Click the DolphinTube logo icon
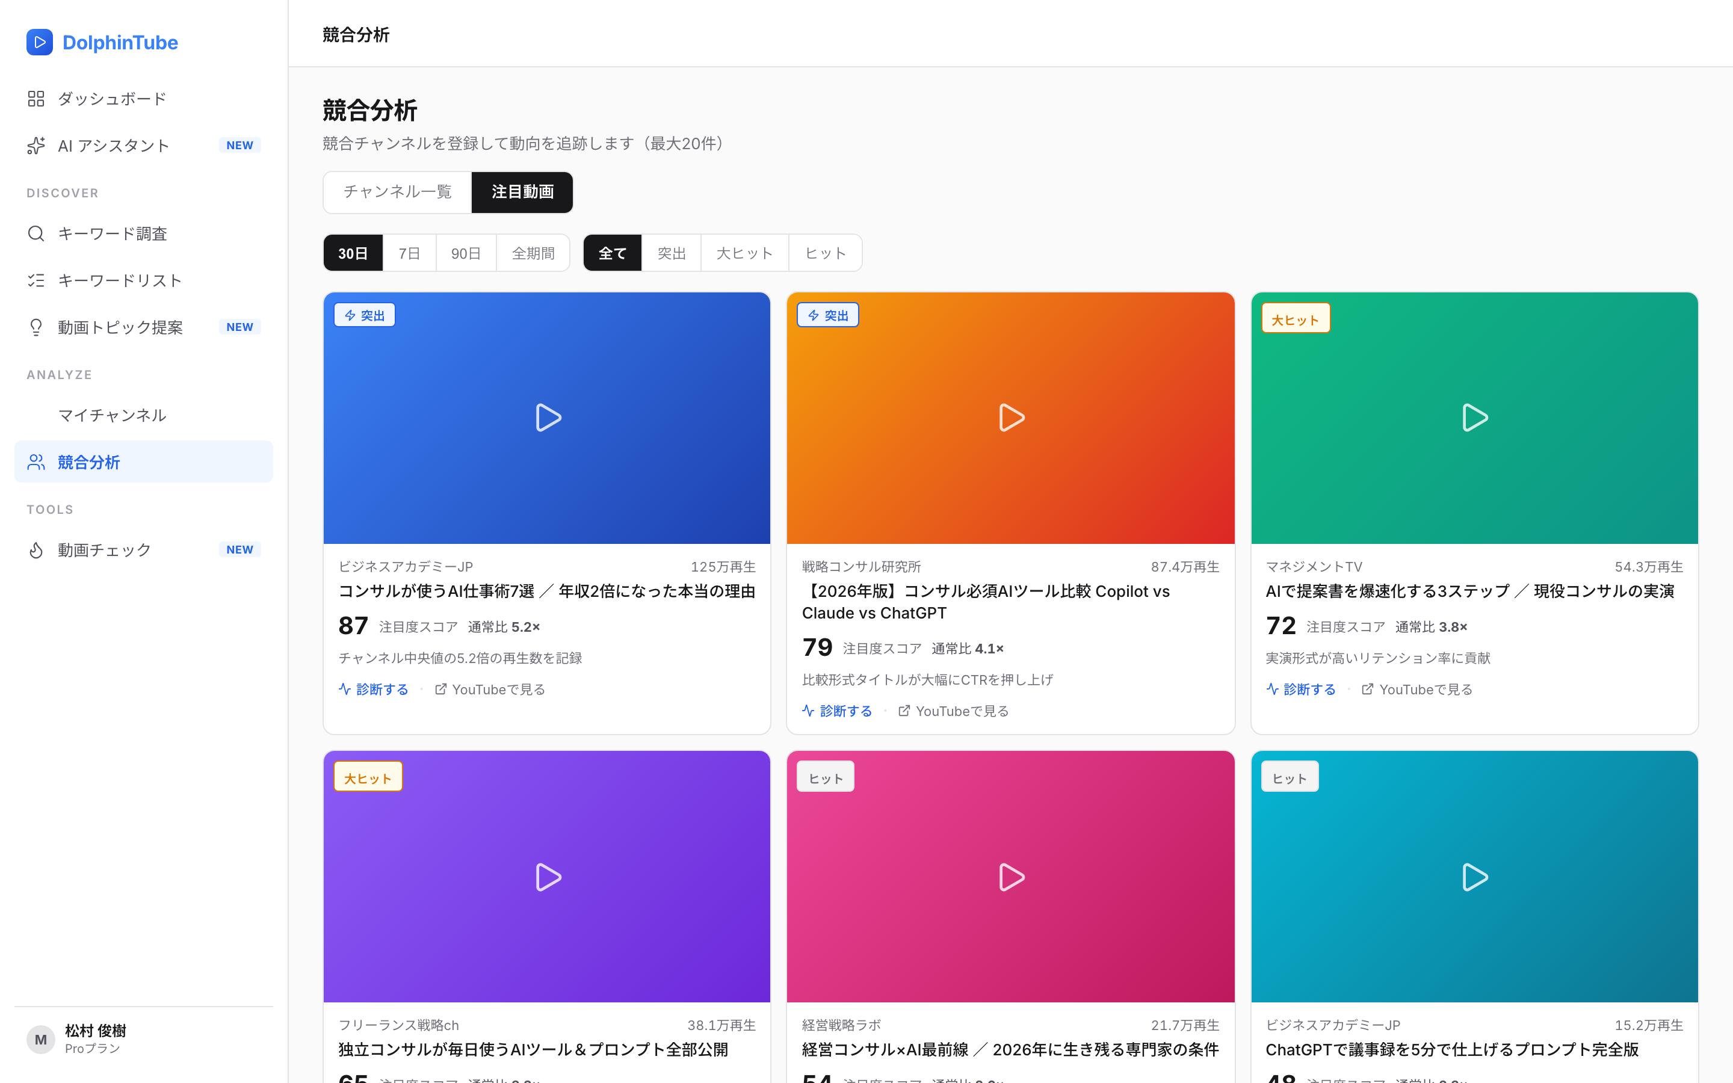Screen dimensions: 1733x1083 coord(39,42)
